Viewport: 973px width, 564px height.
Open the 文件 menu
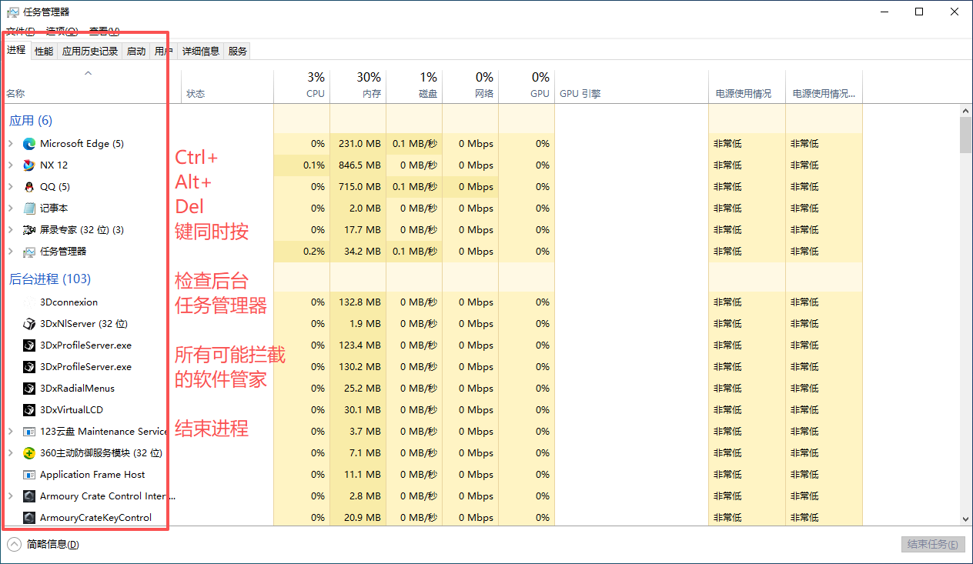point(20,31)
